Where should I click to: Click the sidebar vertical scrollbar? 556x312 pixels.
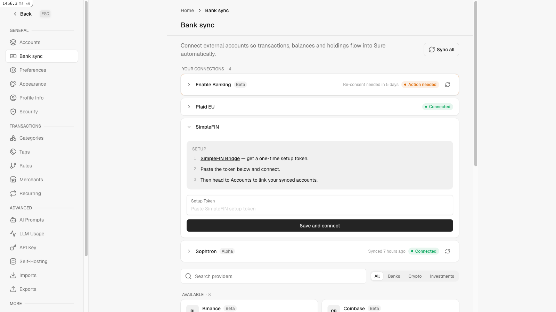click(86, 128)
